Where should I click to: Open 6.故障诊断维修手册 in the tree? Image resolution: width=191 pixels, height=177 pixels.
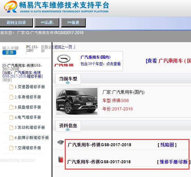click(32, 138)
